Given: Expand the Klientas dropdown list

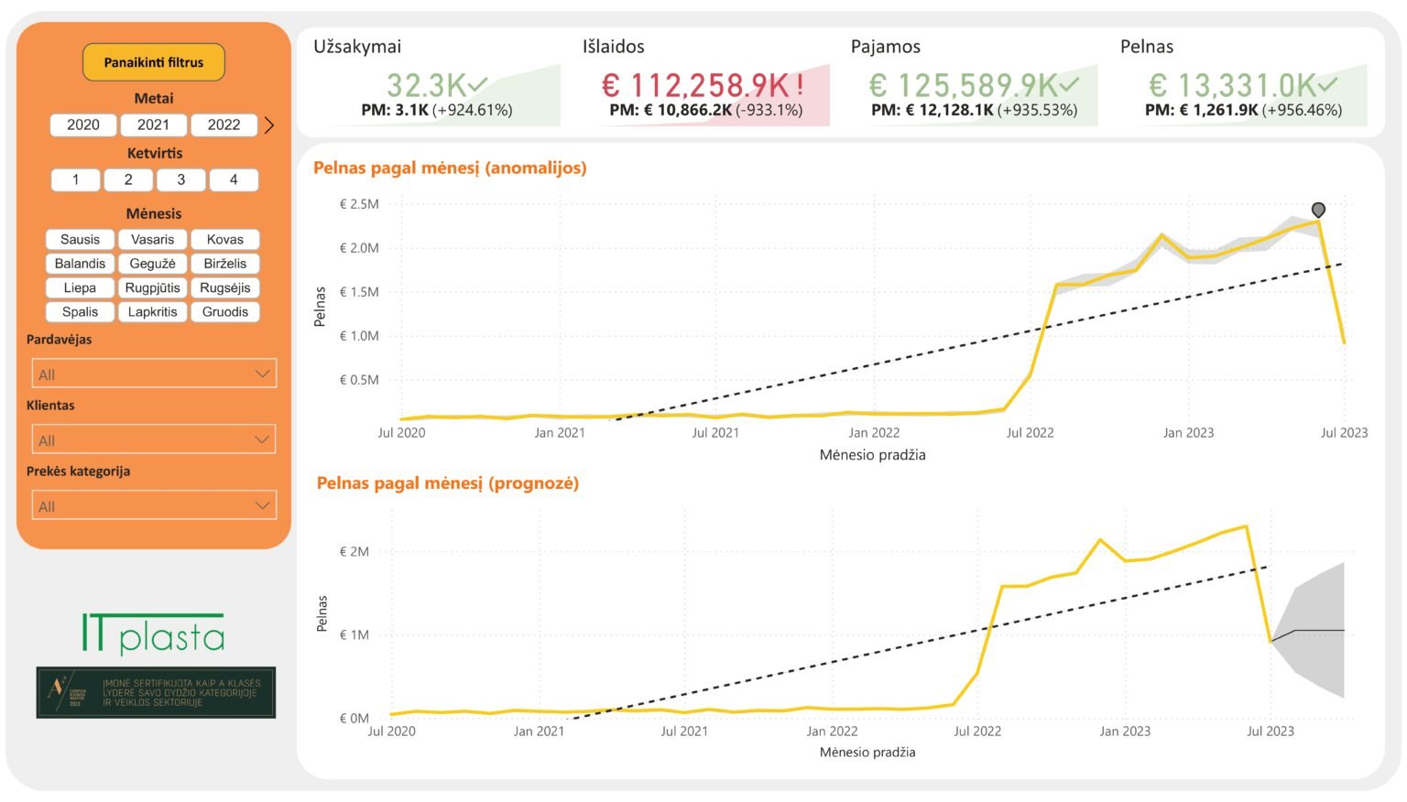Looking at the screenshot, I should click(x=154, y=439).
